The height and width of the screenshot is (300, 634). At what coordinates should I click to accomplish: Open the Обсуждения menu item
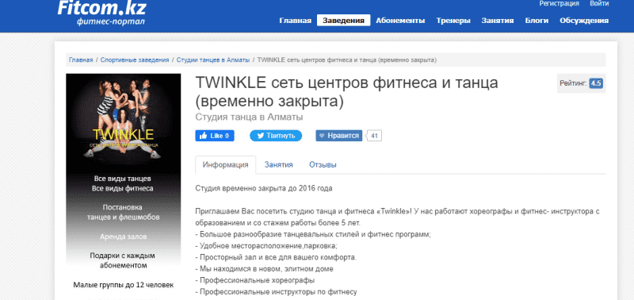[584, 21]
